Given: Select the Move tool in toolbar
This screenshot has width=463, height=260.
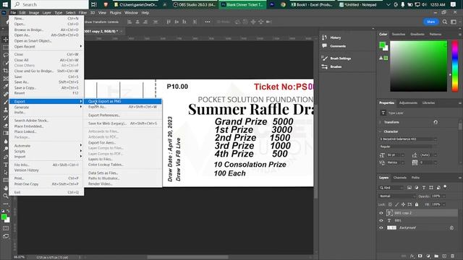Looking at the screenshot, I should [6, 39].
